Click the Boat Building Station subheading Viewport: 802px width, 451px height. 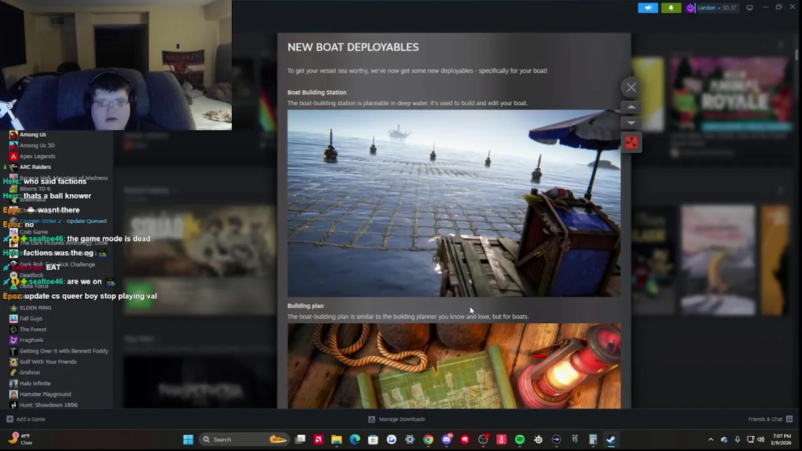pos(316,92)
